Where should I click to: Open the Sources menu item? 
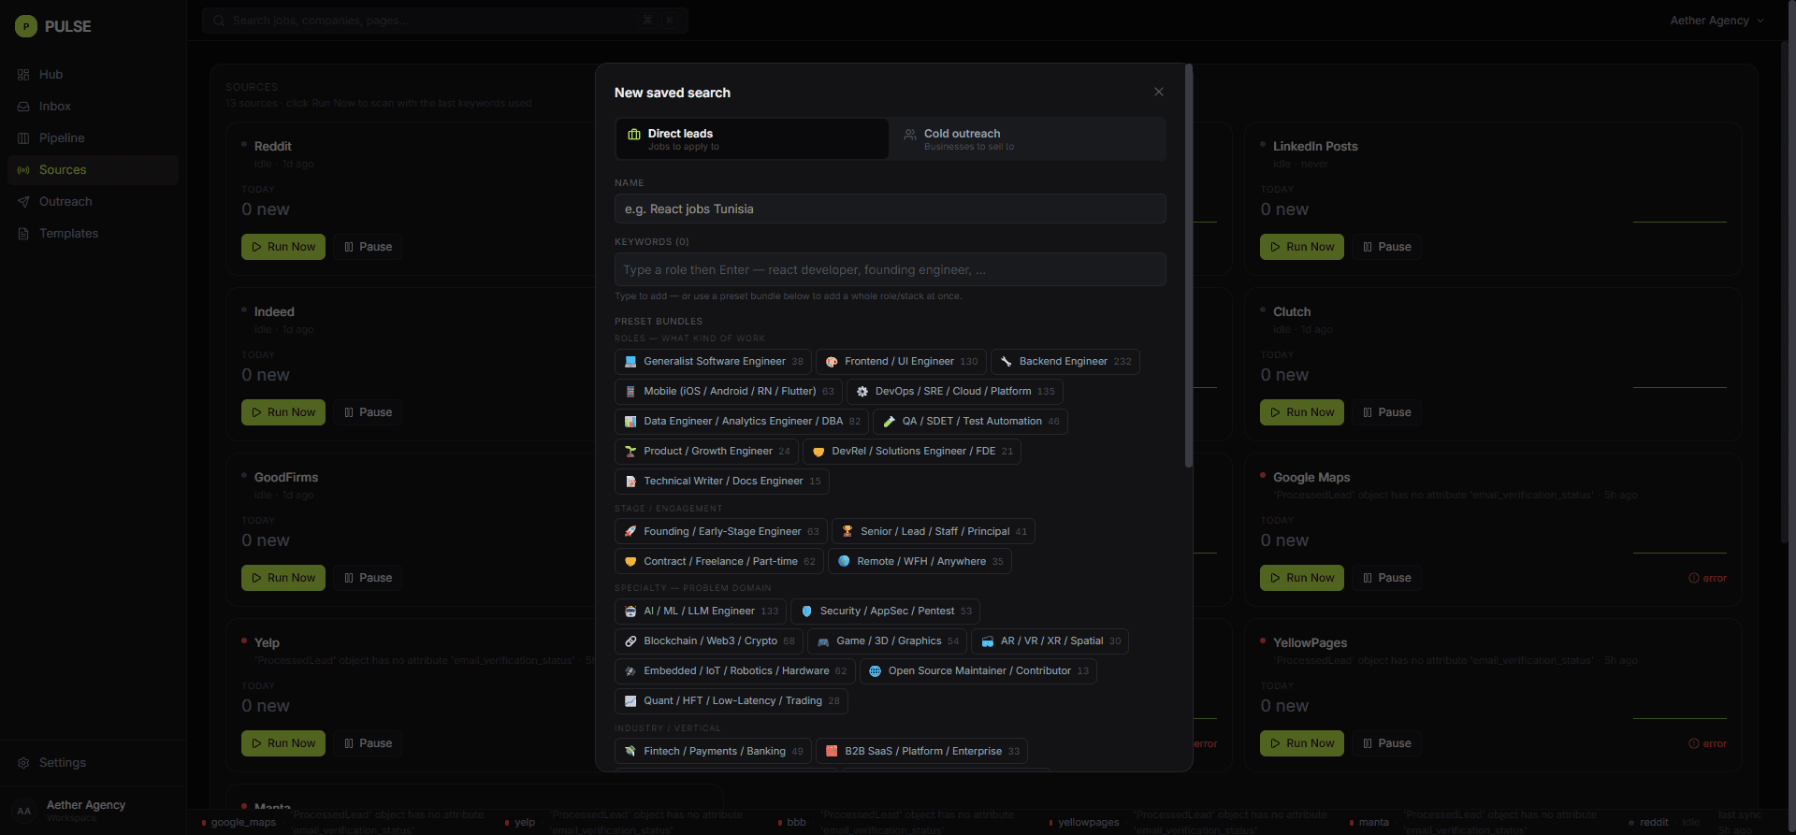tap(93, 170)
